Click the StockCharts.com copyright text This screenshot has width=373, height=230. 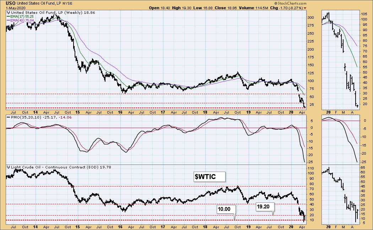[x=291, y=3]
